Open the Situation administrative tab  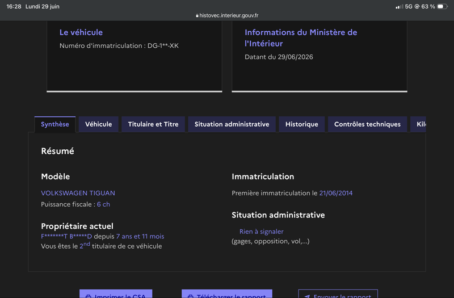(232, 124)
